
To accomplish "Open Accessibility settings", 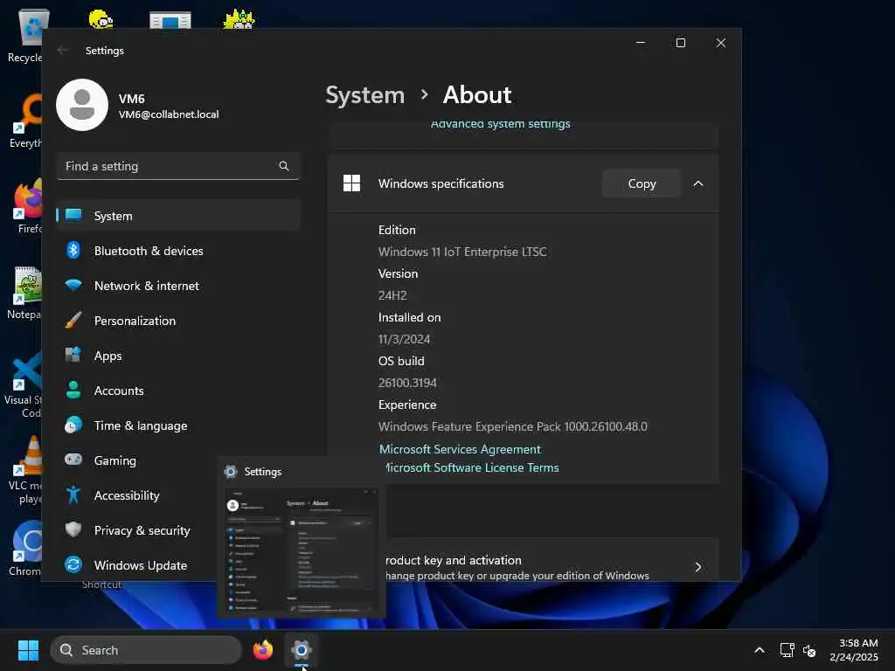I will point(137,495).
